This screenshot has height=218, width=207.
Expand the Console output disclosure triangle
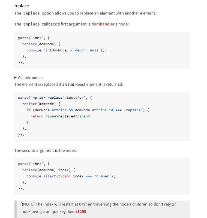click(x=16, y=78)
